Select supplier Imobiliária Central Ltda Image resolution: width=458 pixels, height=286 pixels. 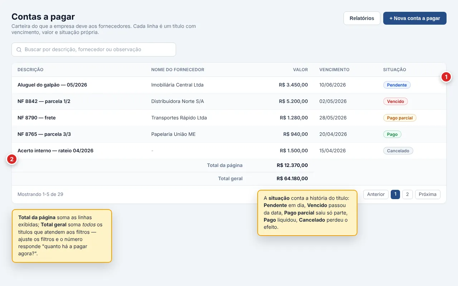click(177, 85)
